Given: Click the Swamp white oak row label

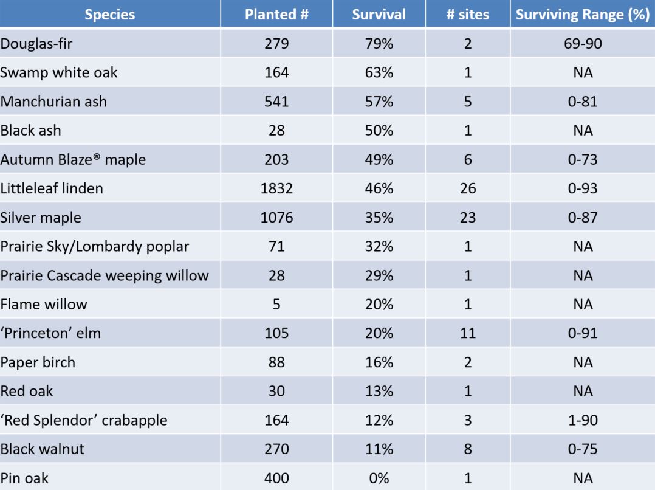Looking at the screenshot, I should click(59, 72).
